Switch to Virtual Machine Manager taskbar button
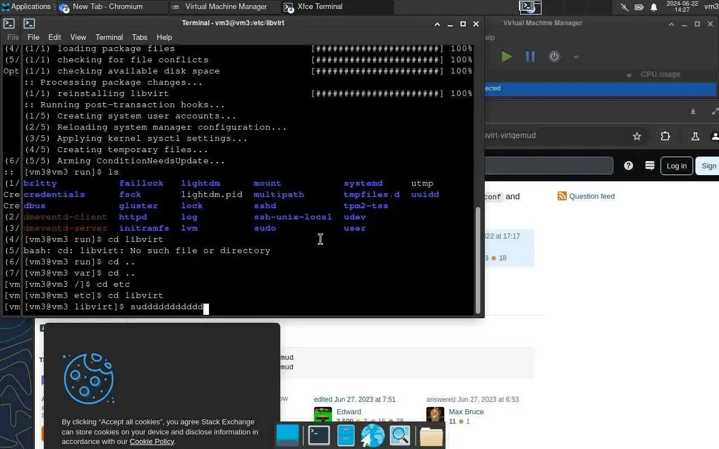The height and width of the screenshot is (449, 719). [x=225, y=7]
